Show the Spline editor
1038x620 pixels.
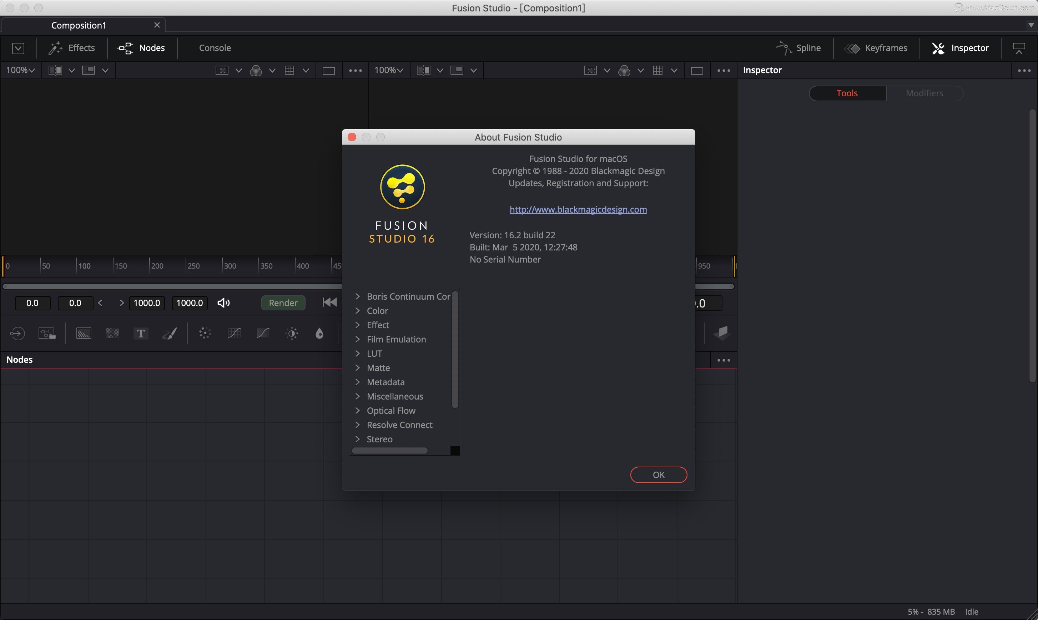tap(798, 48)
